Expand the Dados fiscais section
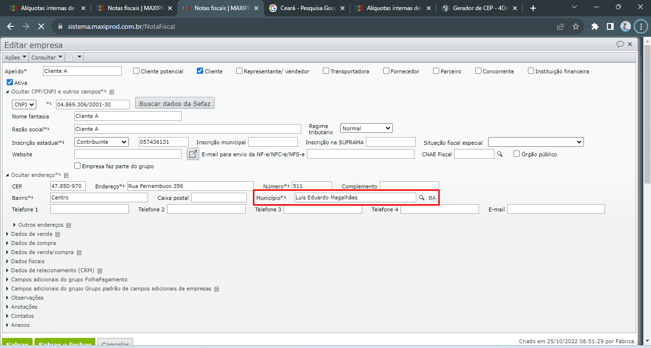651x348 pixels. click(27, 261)
